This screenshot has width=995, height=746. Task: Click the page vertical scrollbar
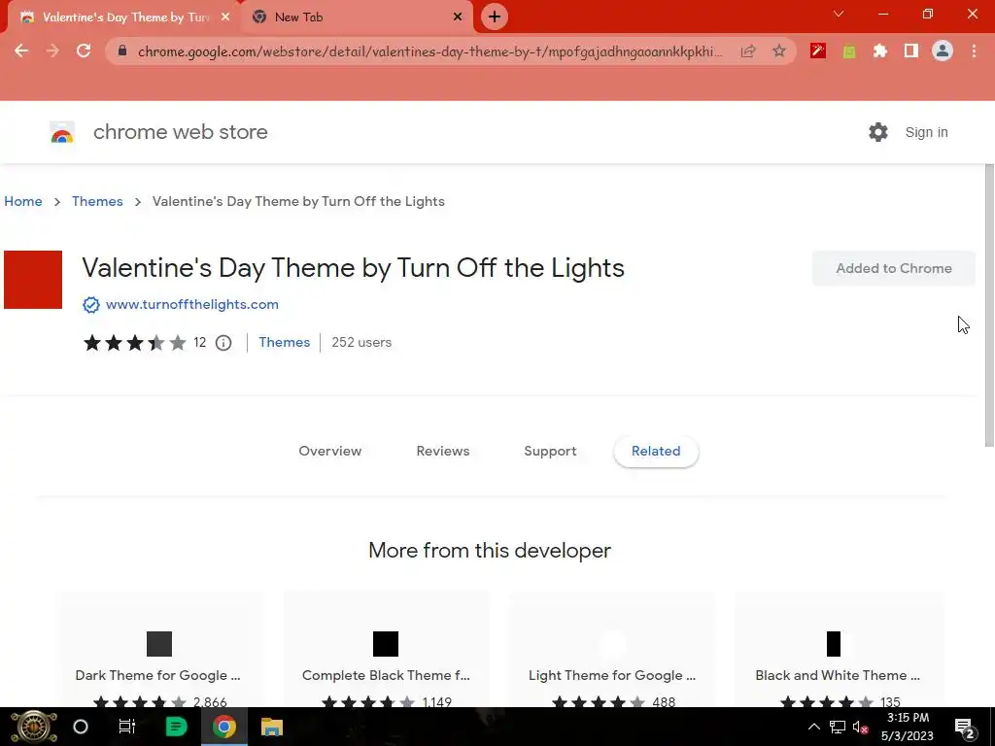(988, 305)
